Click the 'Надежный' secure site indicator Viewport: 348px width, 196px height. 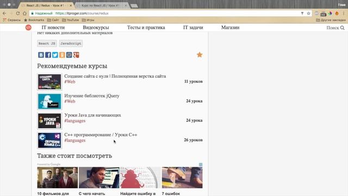coord(42,13)
